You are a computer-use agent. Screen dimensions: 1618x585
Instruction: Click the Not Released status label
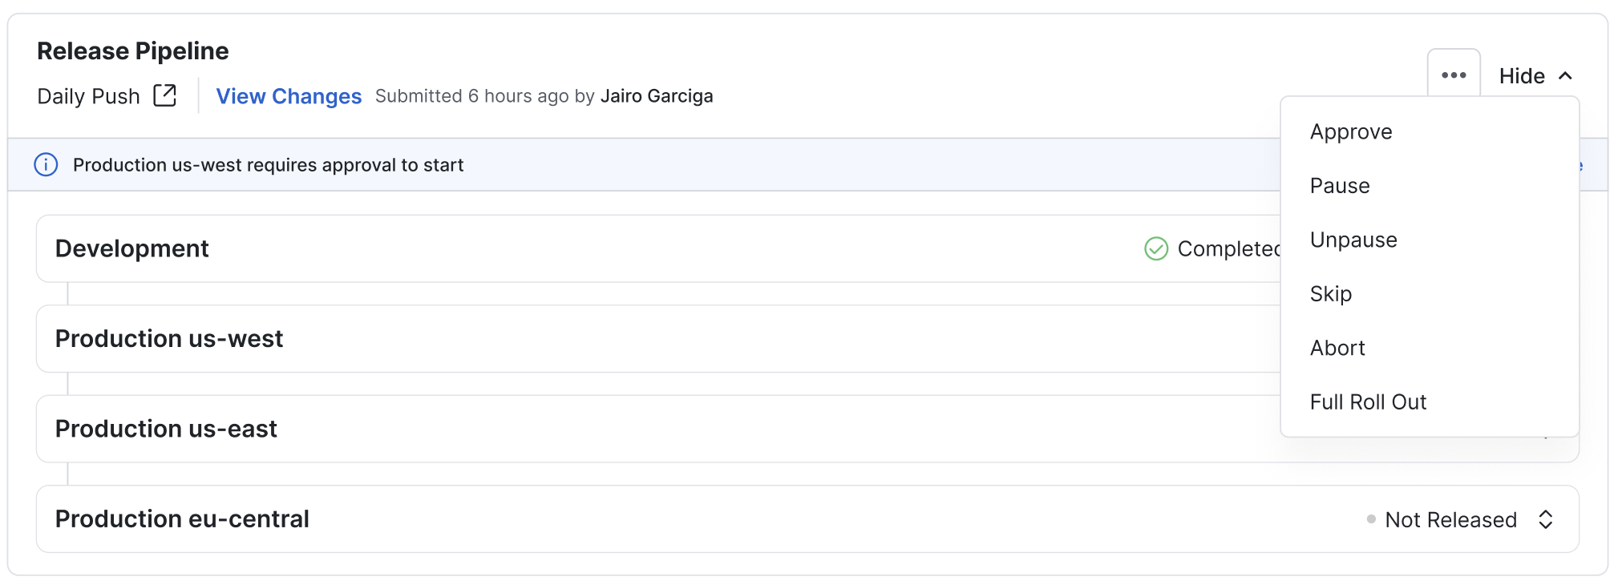[x=1450, y=520]
